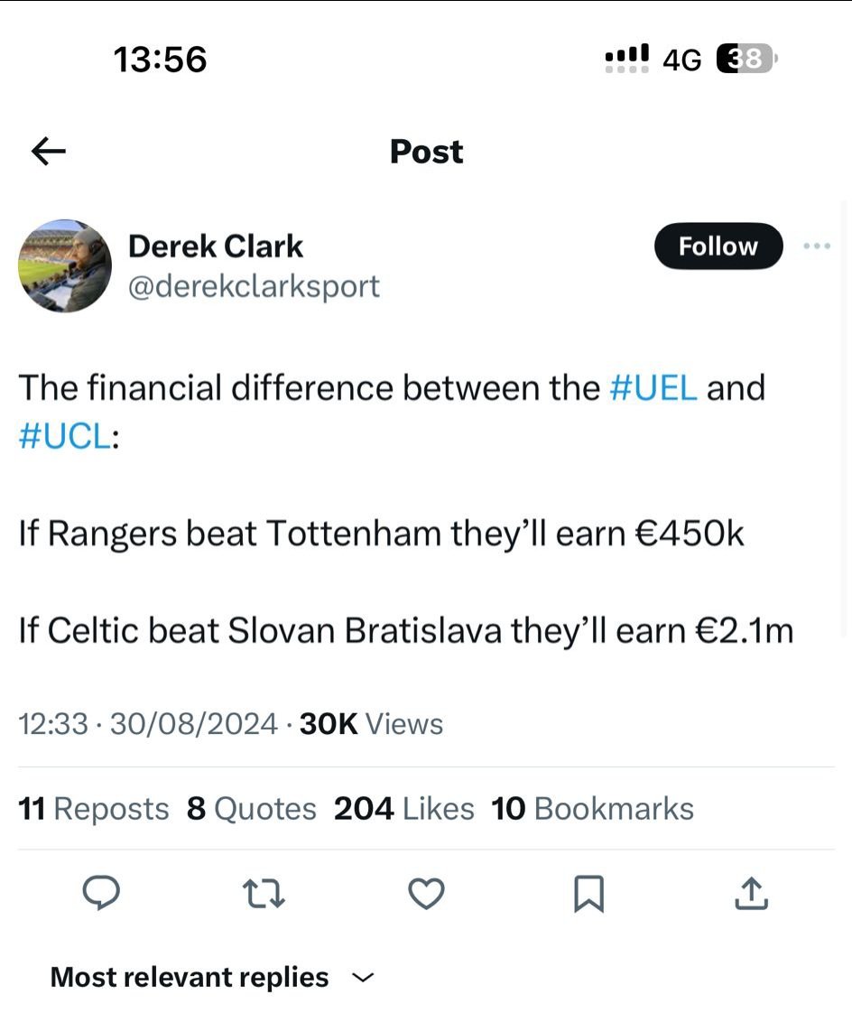Bookmark this post

(x=588, y=894)
